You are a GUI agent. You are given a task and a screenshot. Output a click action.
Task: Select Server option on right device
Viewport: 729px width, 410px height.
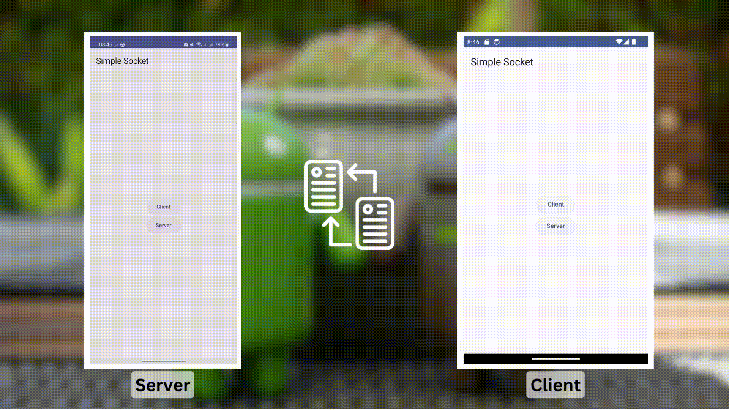555,225
